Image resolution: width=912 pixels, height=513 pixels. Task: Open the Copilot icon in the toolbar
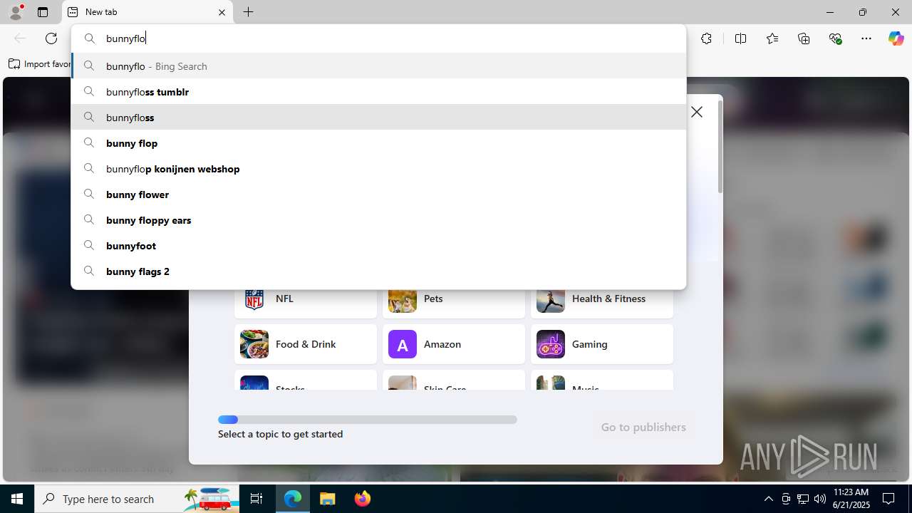tap(896, 38)
